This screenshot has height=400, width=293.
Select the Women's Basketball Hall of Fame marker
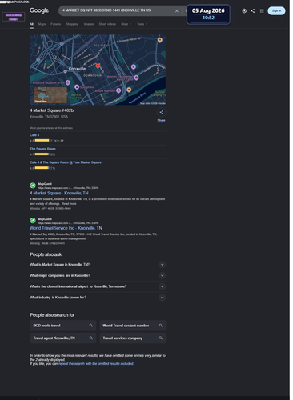136,78
